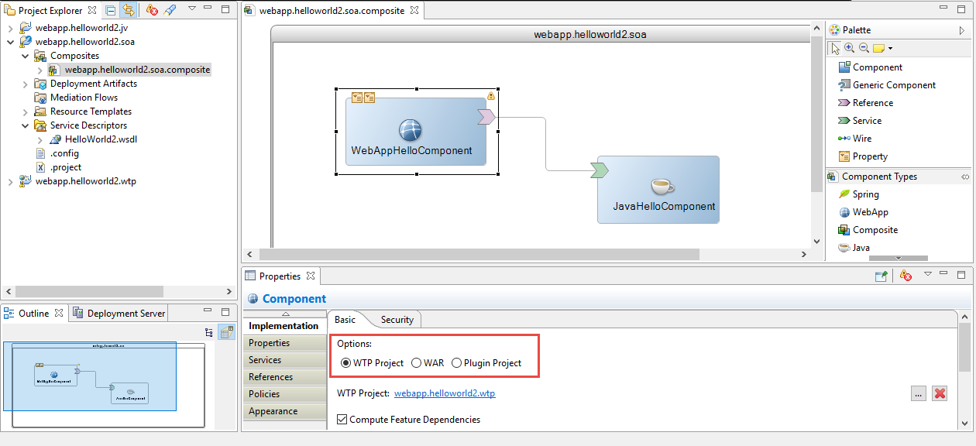
Task: Click the Outline tree view icon
Action: click(x=209, y=332)
